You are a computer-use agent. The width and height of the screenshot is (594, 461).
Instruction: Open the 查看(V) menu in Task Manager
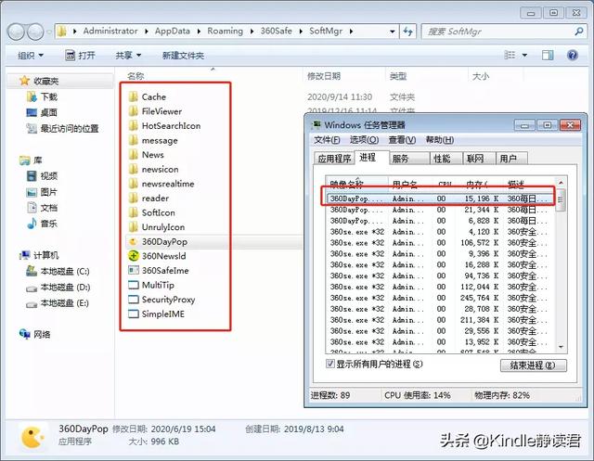pyautogui.click(x=402, y=139)
